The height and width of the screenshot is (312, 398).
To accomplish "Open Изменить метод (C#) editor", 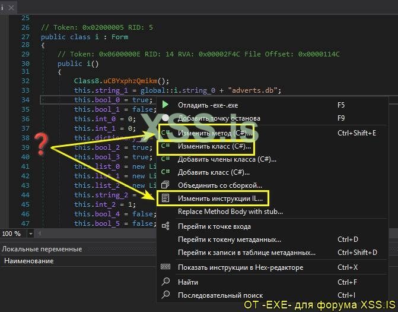I will pos(272,133).
